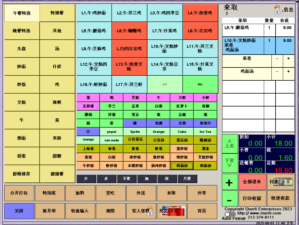Viewport: 299px width, 225px height.
Task: Click 全部进单 to send the order
Action: click(252, 182)
